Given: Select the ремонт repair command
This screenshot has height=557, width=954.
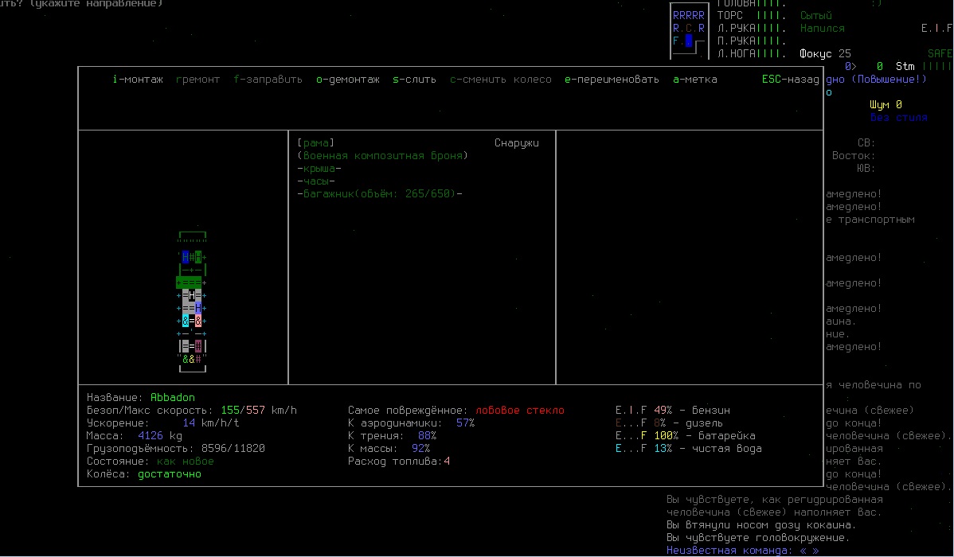Looking at the screenshot, I should [x=197, y=80].
